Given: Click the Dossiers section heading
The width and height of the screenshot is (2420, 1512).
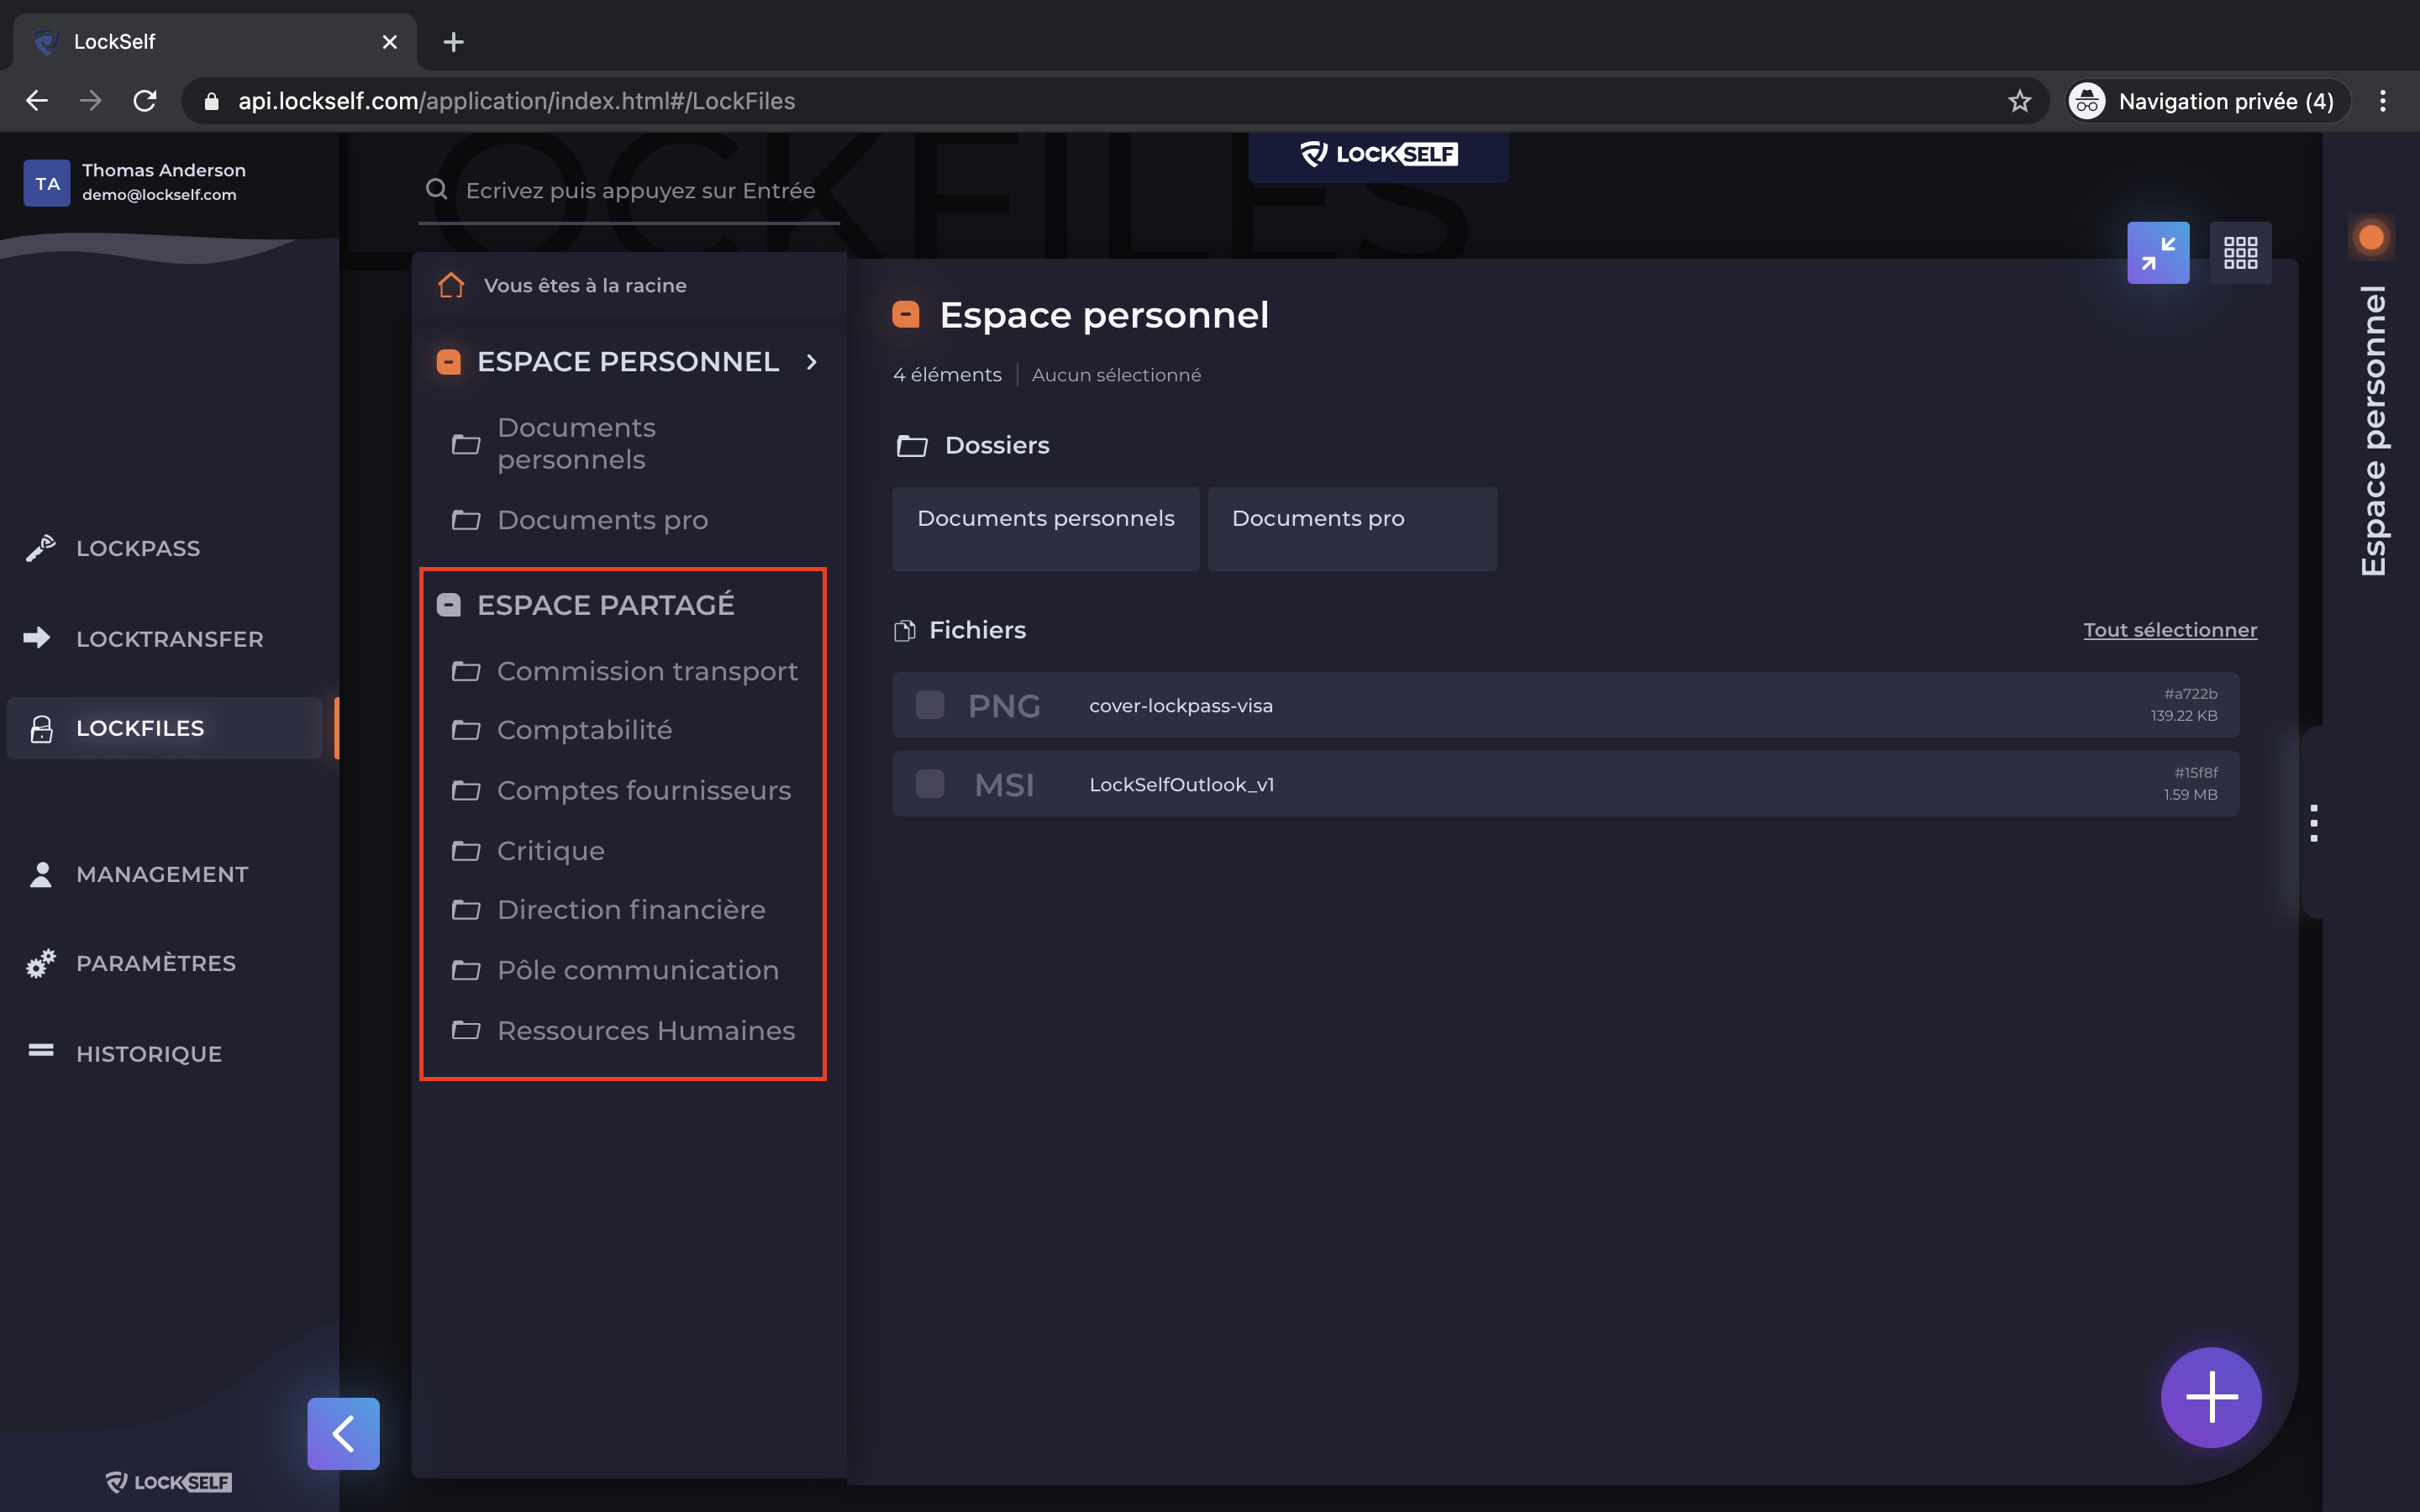Looking at the screenshot, I should point(997,445).
